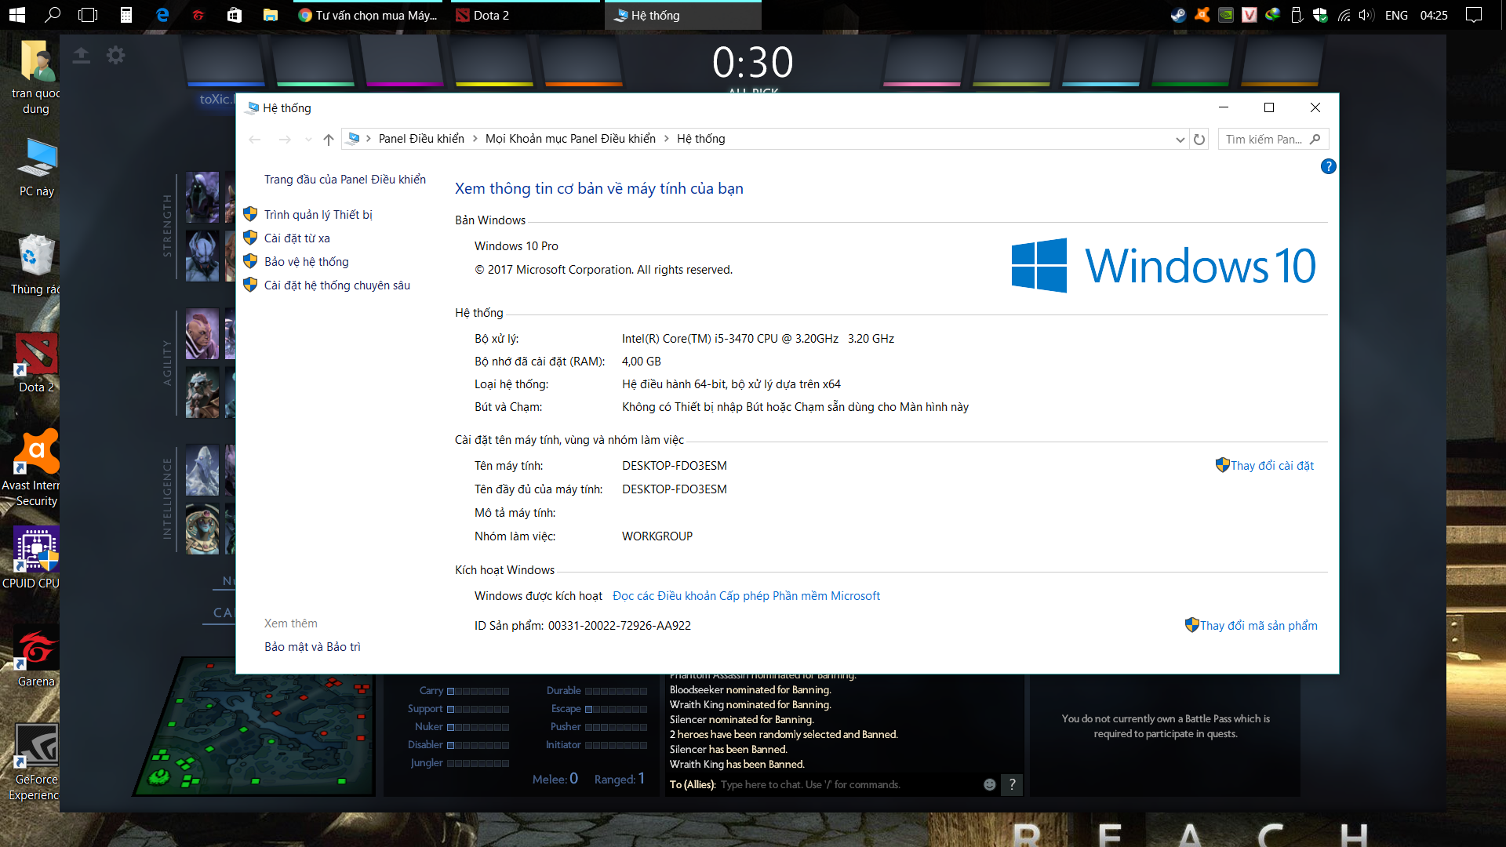Select 'PC này' desktop icon

click(x=36, y=167)
